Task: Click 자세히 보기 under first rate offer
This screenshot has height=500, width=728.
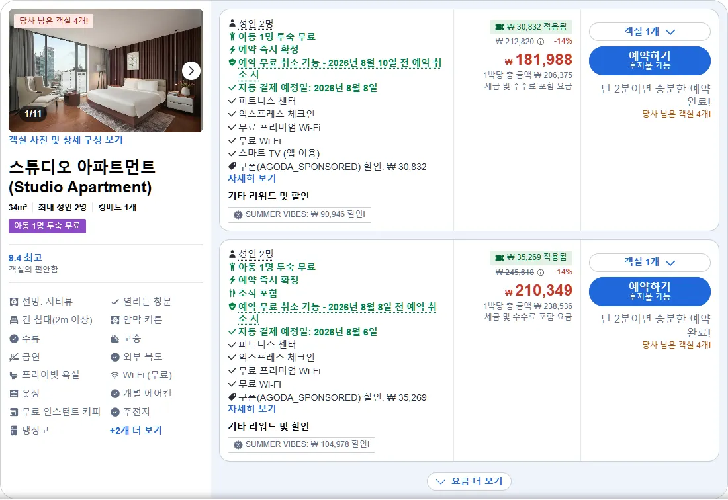Action: click(251, 178)
